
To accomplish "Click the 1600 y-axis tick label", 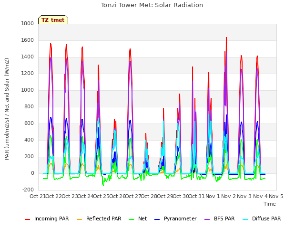I will 28,40.
